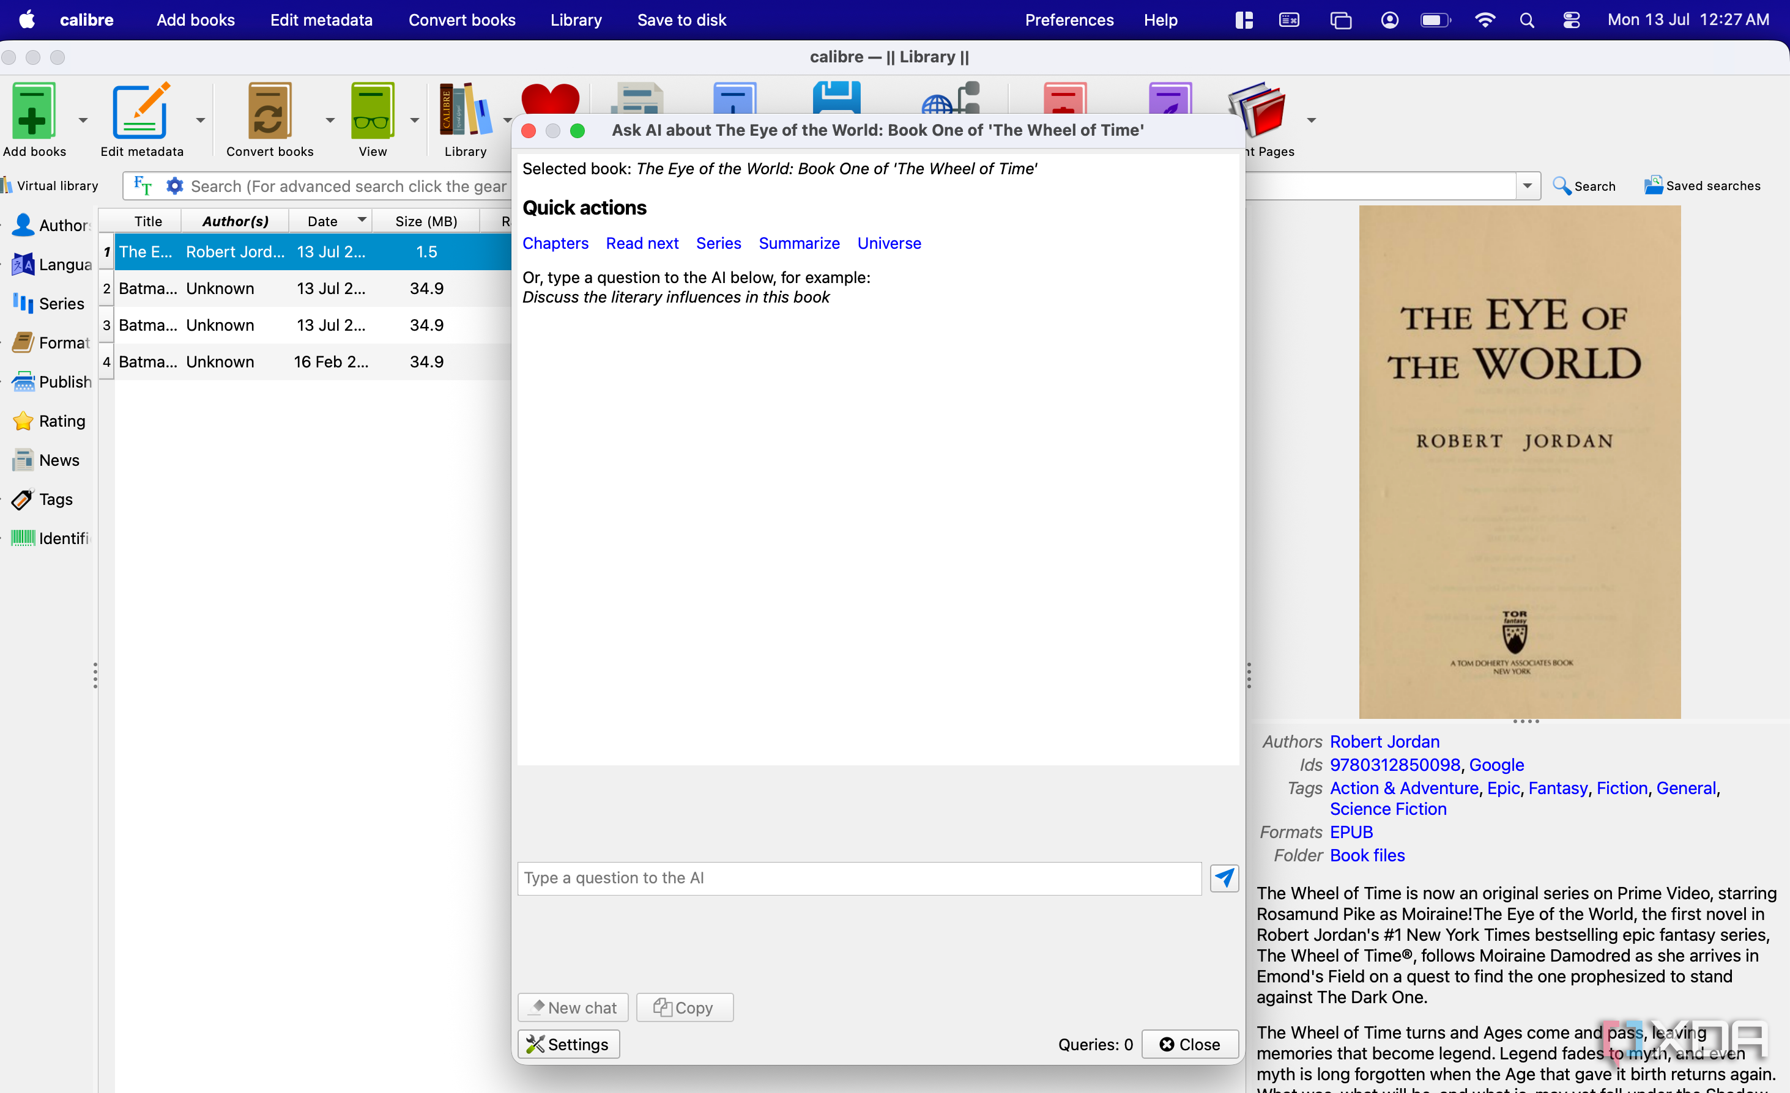Click the Library bookshelf toolbar icon
The height and width of the screenshot is (1093, 1790).
[465, 110]
